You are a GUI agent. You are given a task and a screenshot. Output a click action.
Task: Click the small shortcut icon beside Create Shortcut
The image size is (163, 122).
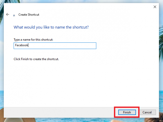[x=14, y=15]
